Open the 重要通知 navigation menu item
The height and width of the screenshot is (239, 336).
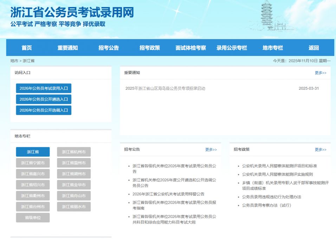(67, 48)
